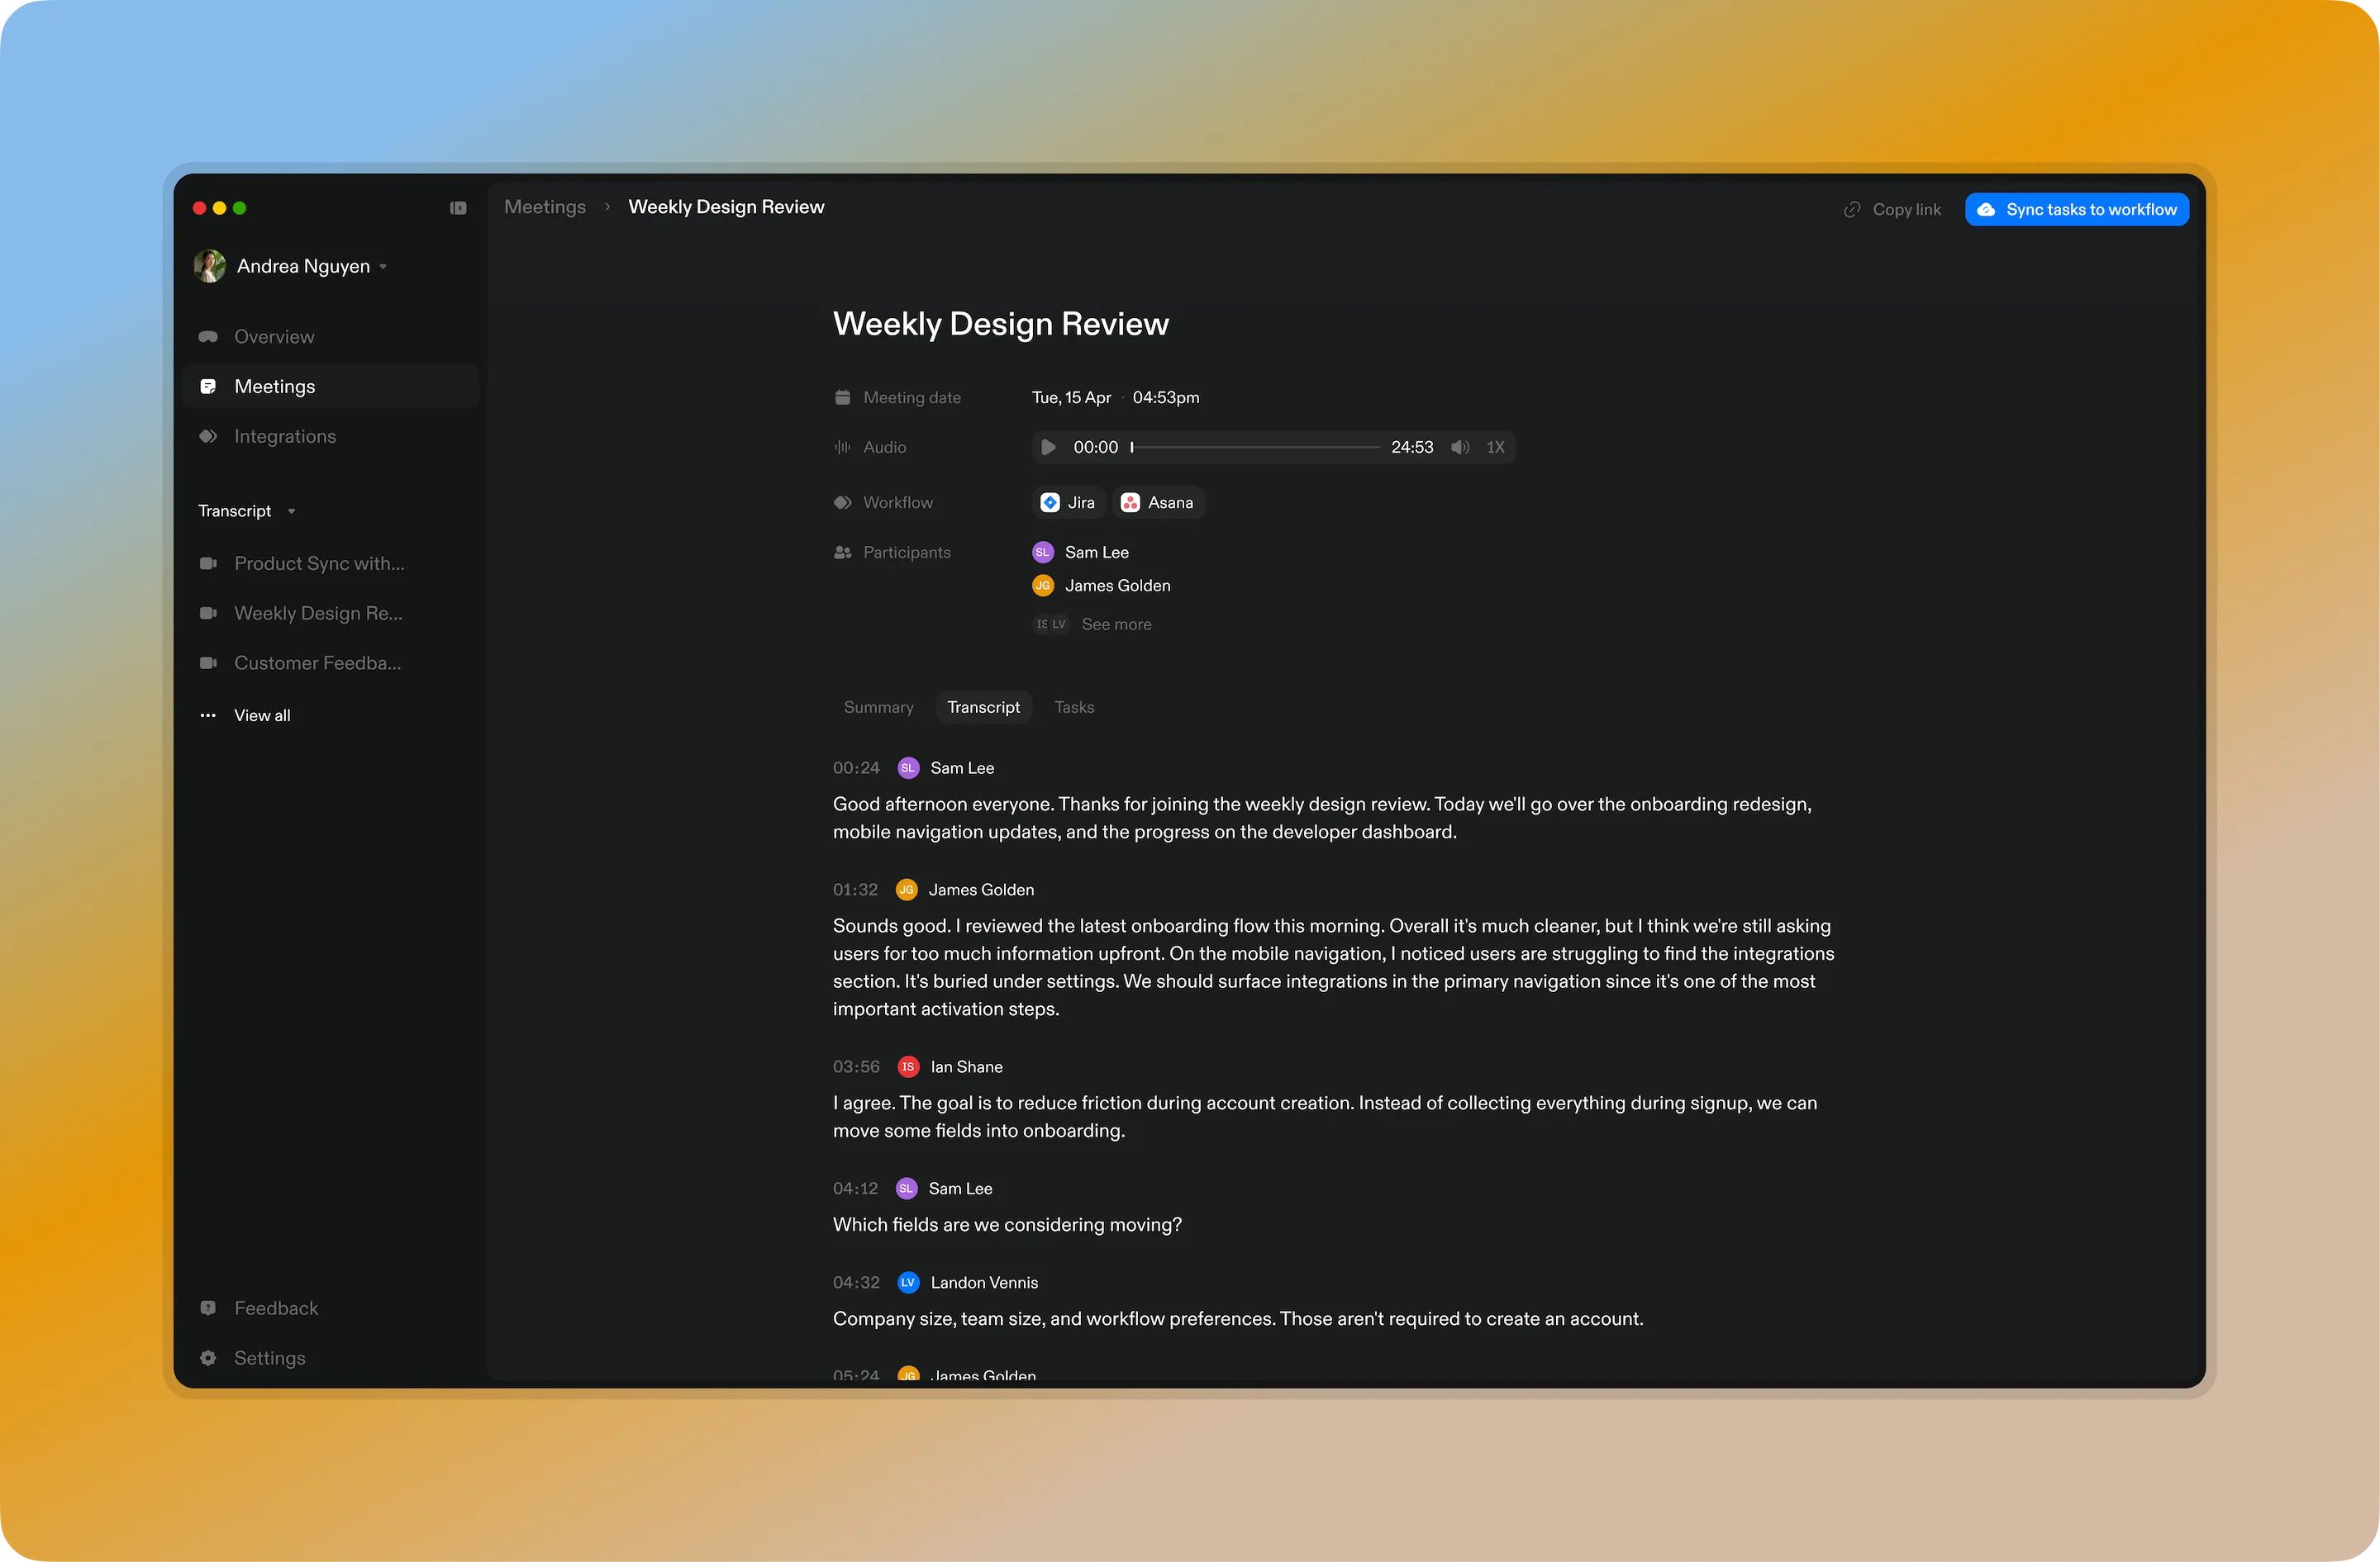The image size is (2380, 1562).
Task: Click Sam Lee participant avatar
Action: pos(1043,553)
